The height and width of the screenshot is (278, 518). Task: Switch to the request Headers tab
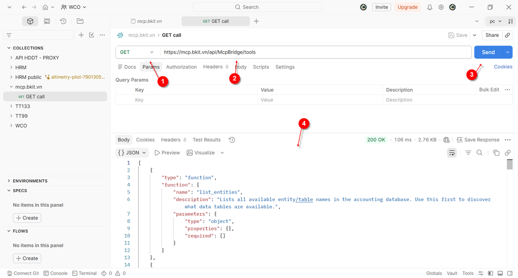[215, 67]
